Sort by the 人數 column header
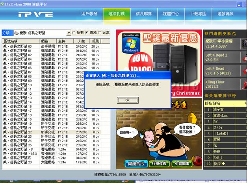 82,41
